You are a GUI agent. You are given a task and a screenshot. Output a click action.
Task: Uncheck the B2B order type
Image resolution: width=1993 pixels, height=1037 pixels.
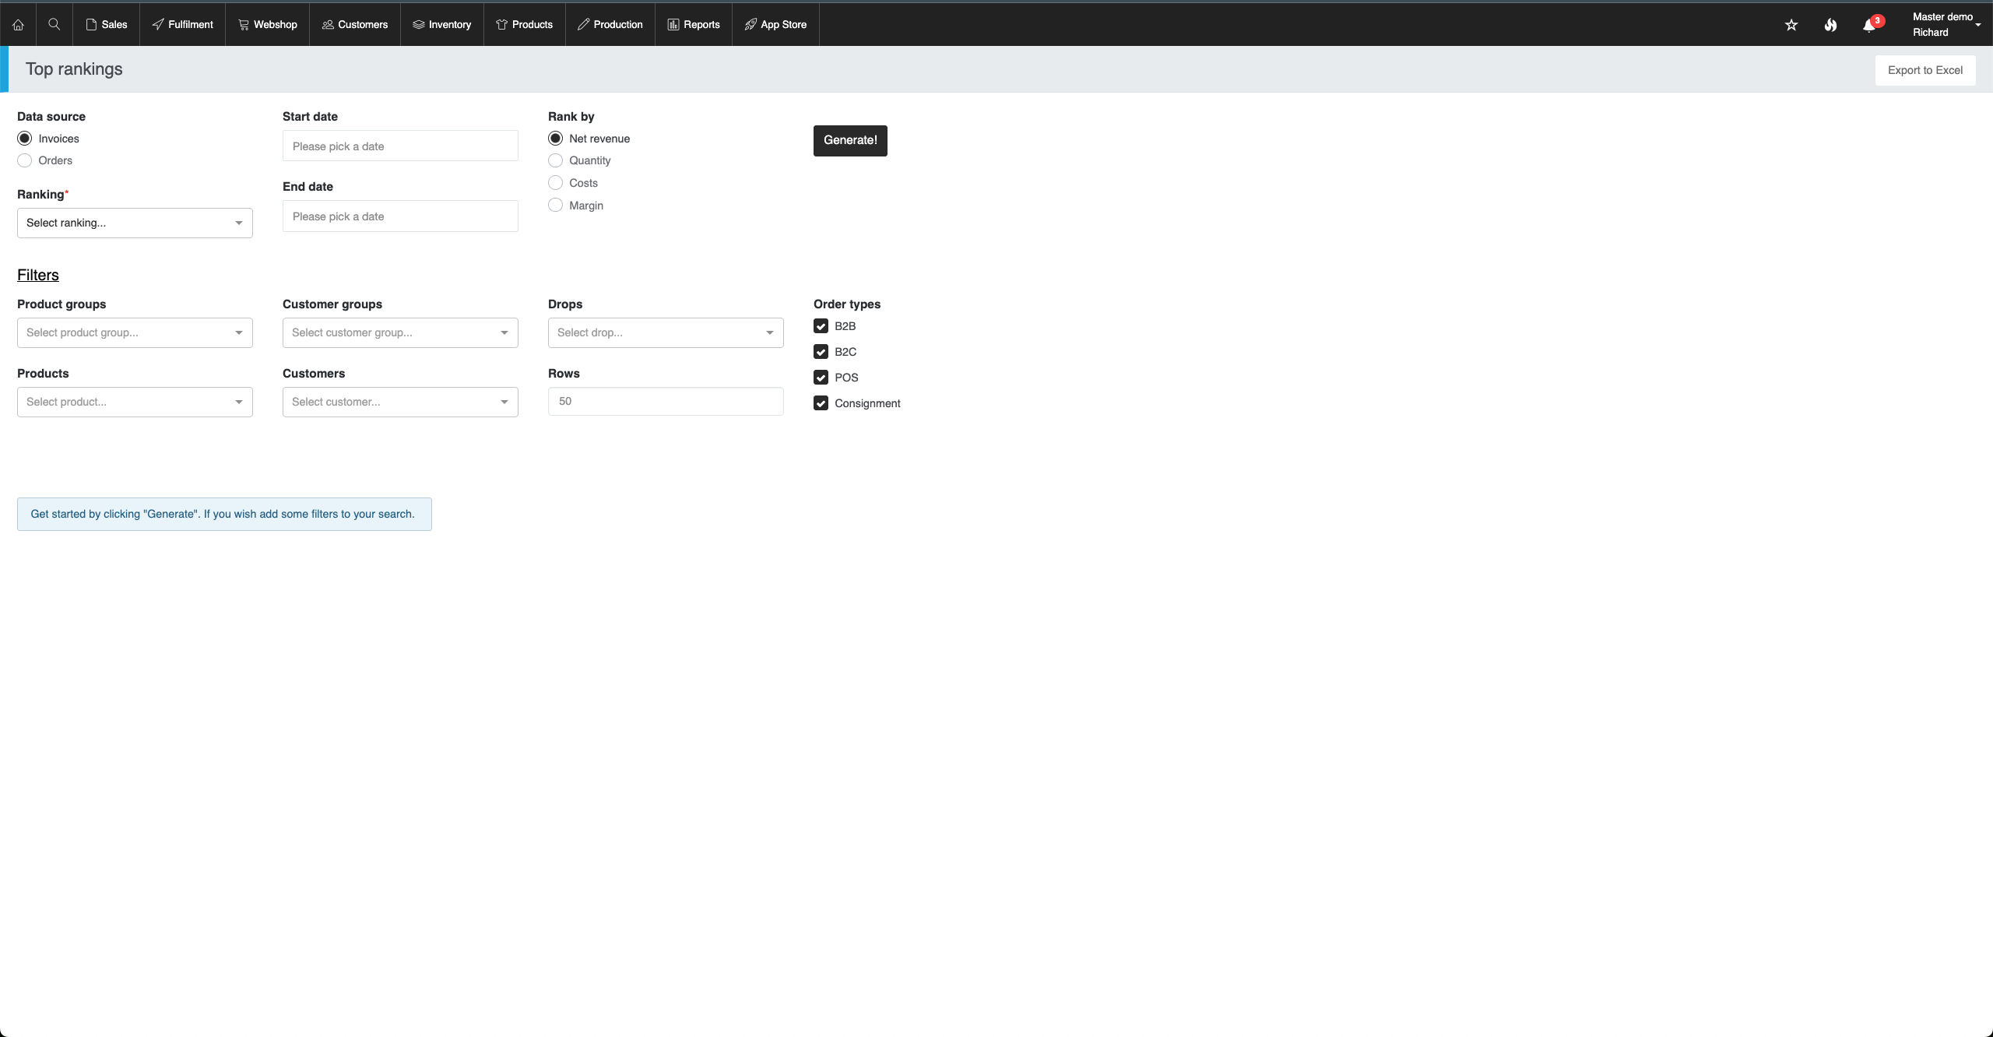[x=821, y=326]
